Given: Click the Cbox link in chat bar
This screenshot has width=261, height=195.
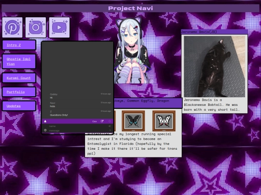Looking at the screenshot, I should (x=94, y=121).
